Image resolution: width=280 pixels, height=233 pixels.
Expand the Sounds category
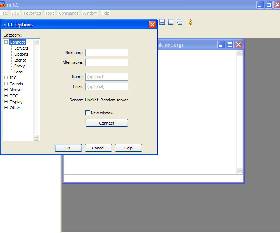pyautogui.click(x=6, y=84)
